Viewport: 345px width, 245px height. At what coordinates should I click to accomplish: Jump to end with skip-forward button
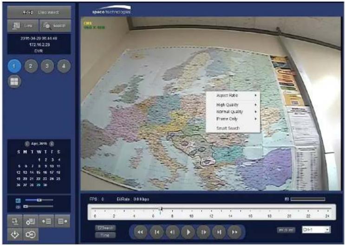[x=219, y=232]
